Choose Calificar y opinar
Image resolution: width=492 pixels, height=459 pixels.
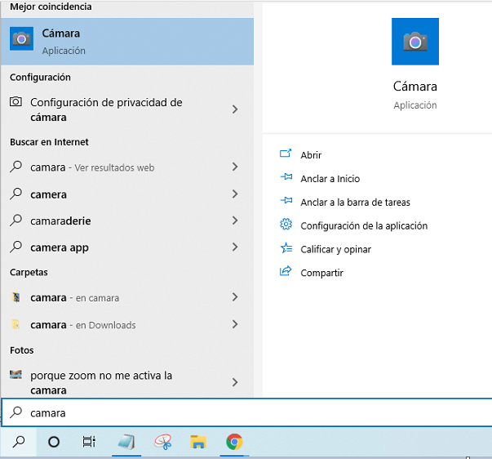(x=335, y=249)
